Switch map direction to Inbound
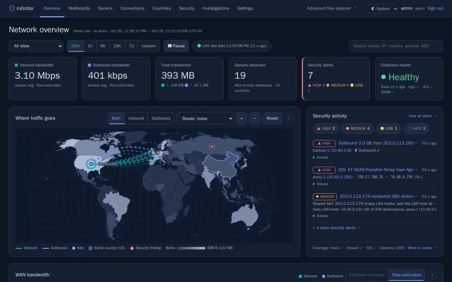Image resolution: width=452 pixels, height=282 pixels. click(x=136, y=118)
